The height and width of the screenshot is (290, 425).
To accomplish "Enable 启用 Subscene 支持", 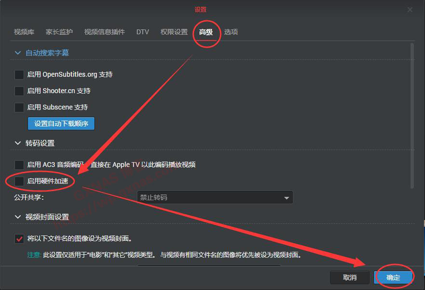I will click(x=19, y=107).
